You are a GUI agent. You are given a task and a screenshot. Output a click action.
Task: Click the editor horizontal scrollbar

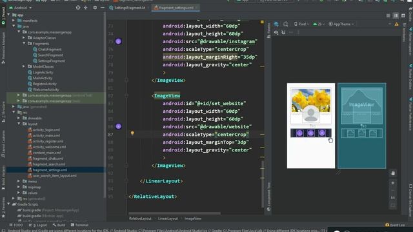click(174, 213)
